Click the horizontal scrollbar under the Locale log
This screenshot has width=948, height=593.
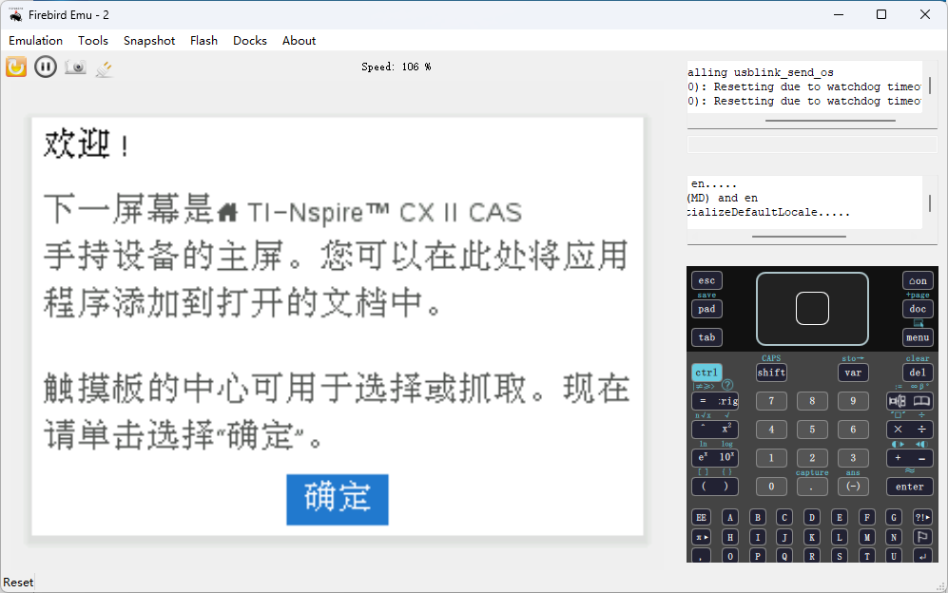799,237
